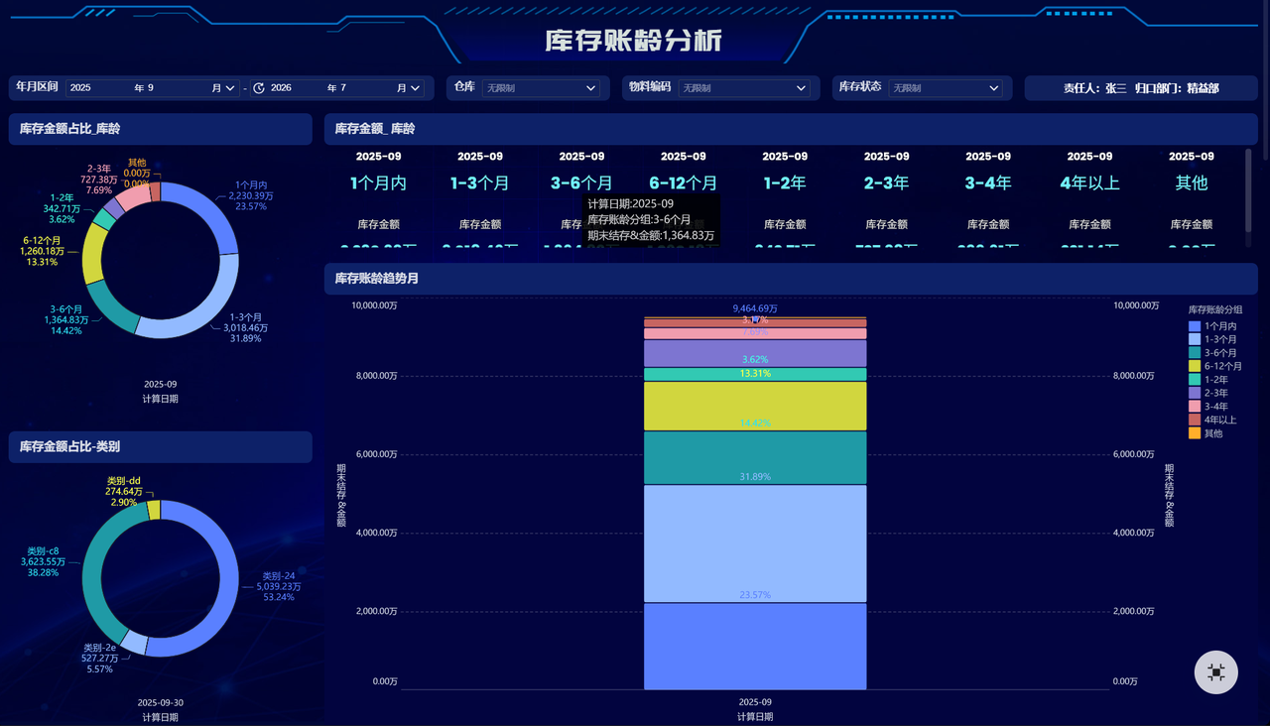Screen dimensions: 1270x726
Task: Click the teal 14.42% segment of the stacked bar
Action: 755,457
